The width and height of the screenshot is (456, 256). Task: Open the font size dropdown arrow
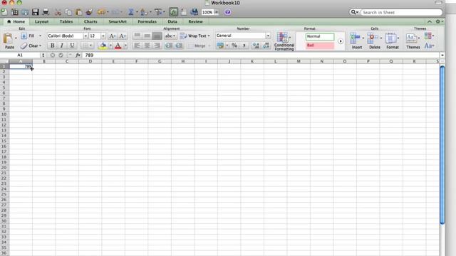[x=103, y=36]
